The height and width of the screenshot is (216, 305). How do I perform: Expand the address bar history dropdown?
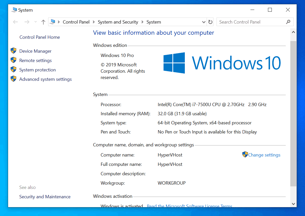(x=204, y=22)
